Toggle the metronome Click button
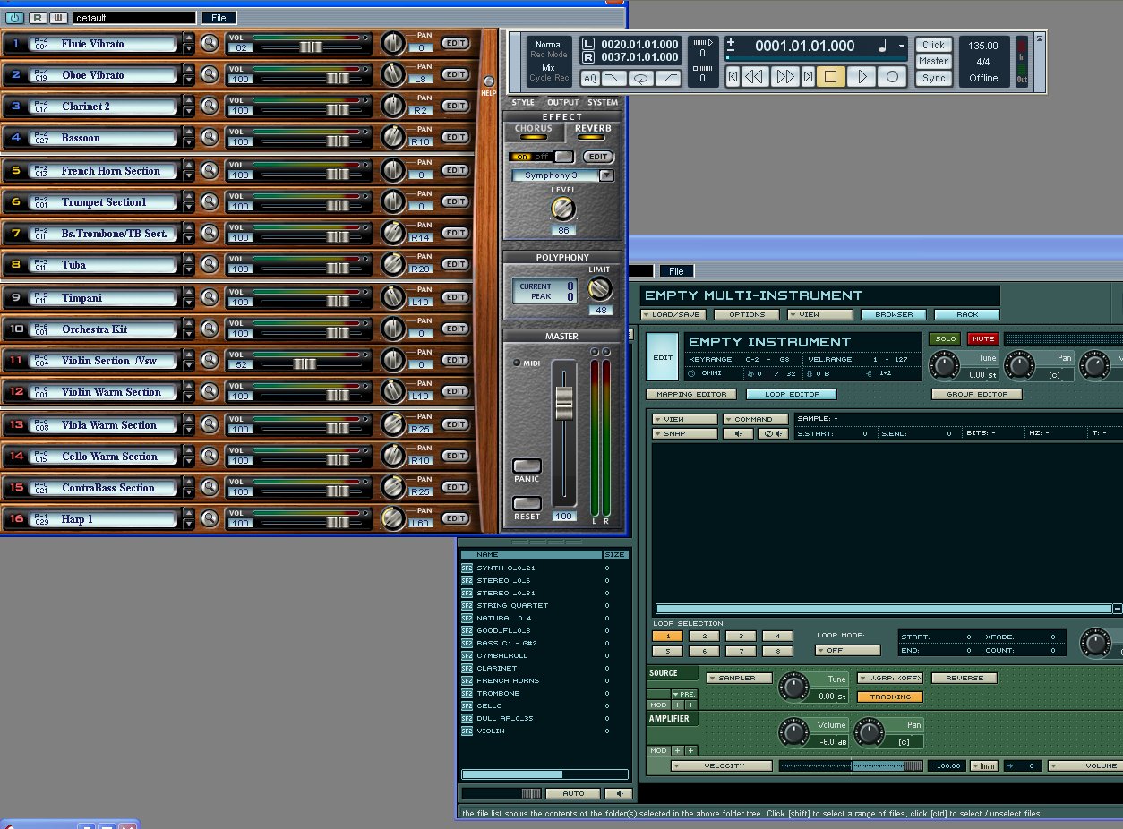 coord(933,45)
